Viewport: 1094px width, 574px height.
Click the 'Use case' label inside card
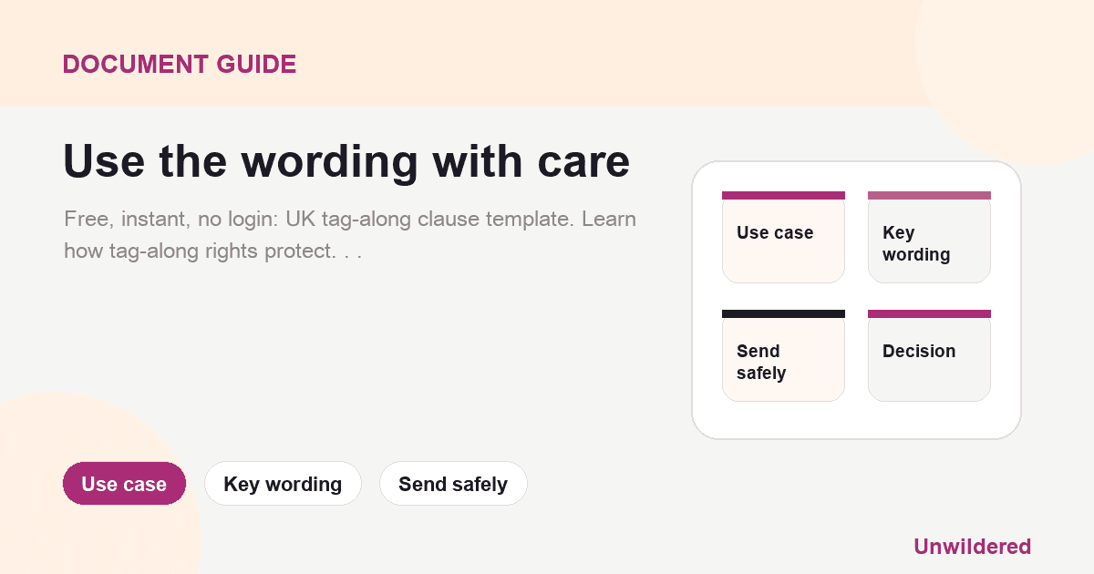[775, 232]
